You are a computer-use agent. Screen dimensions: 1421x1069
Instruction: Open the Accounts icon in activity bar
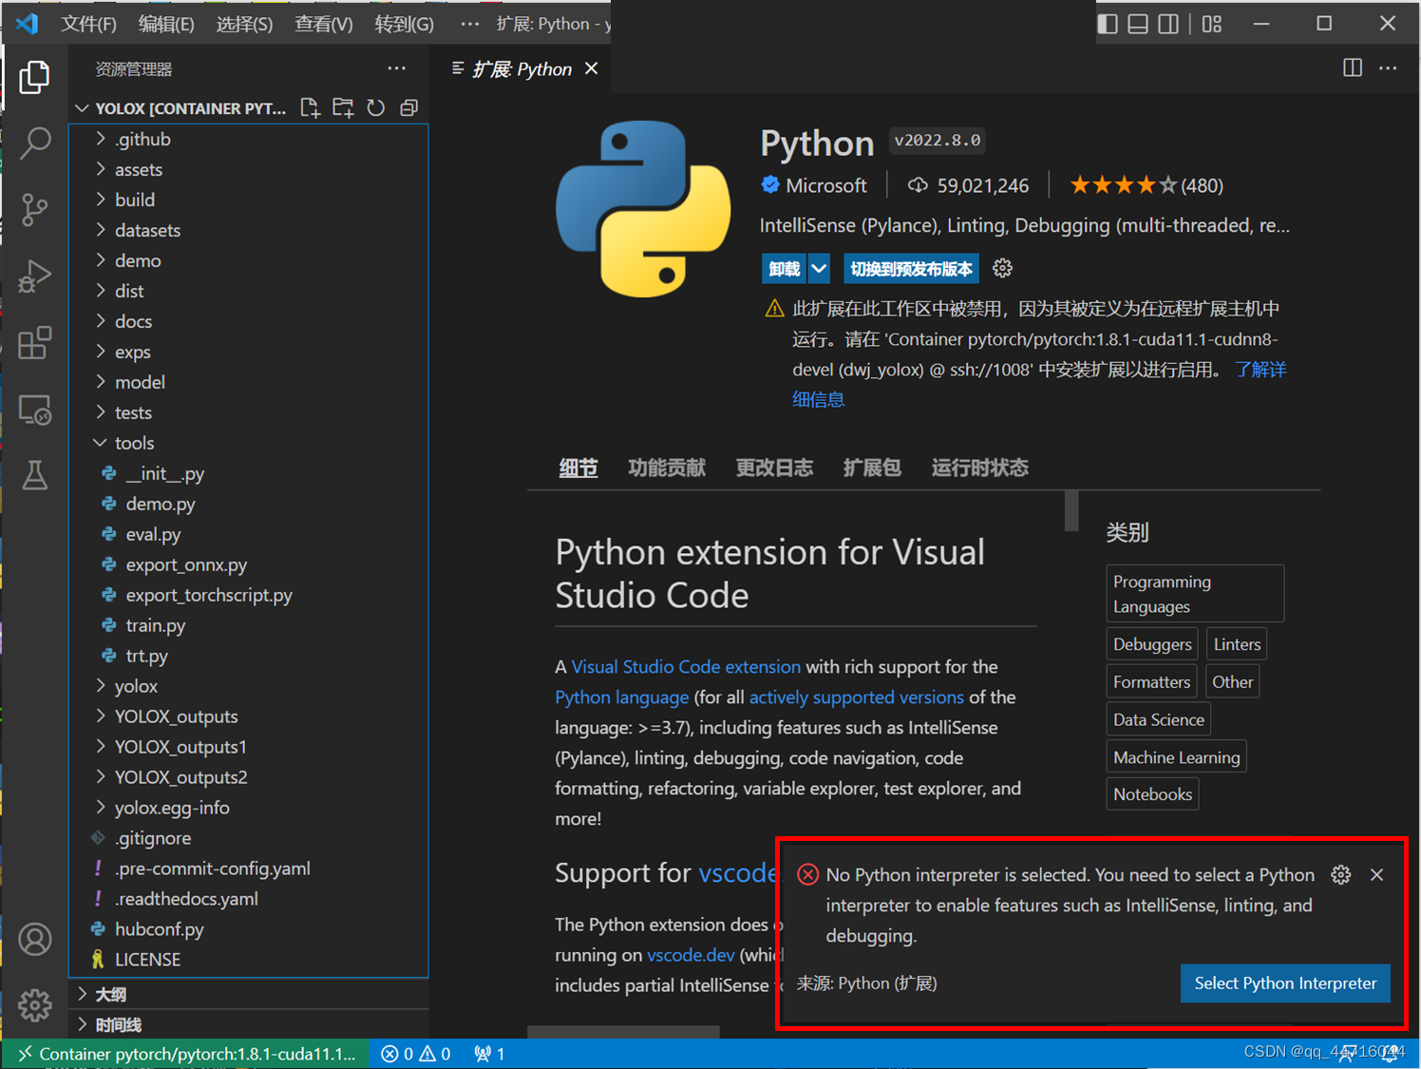click(x=35, y=939)
